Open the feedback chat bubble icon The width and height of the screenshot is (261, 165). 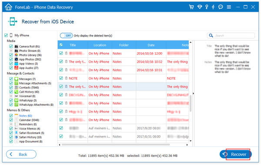coord(221,7)
